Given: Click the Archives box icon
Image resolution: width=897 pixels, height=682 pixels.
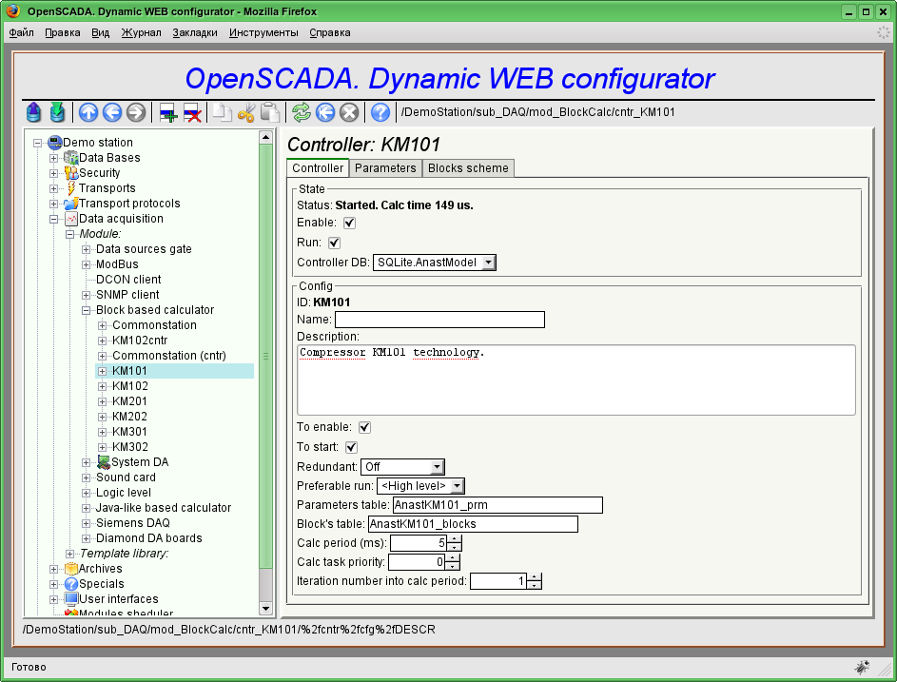Looking at the screenshot, I should (71, 569).
